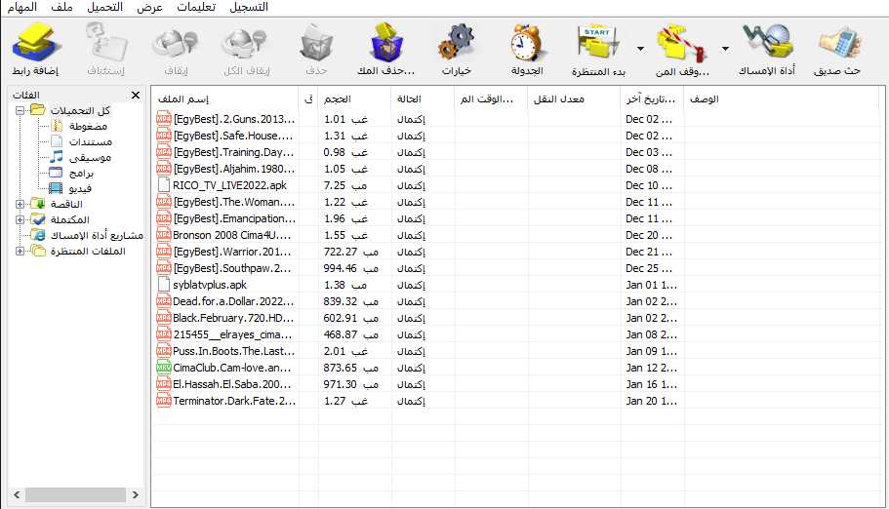Viewport: 889px width, 509px height.
Task: Select the Puss.In.Boots.The.Last file row
Action: click(515, 351)
